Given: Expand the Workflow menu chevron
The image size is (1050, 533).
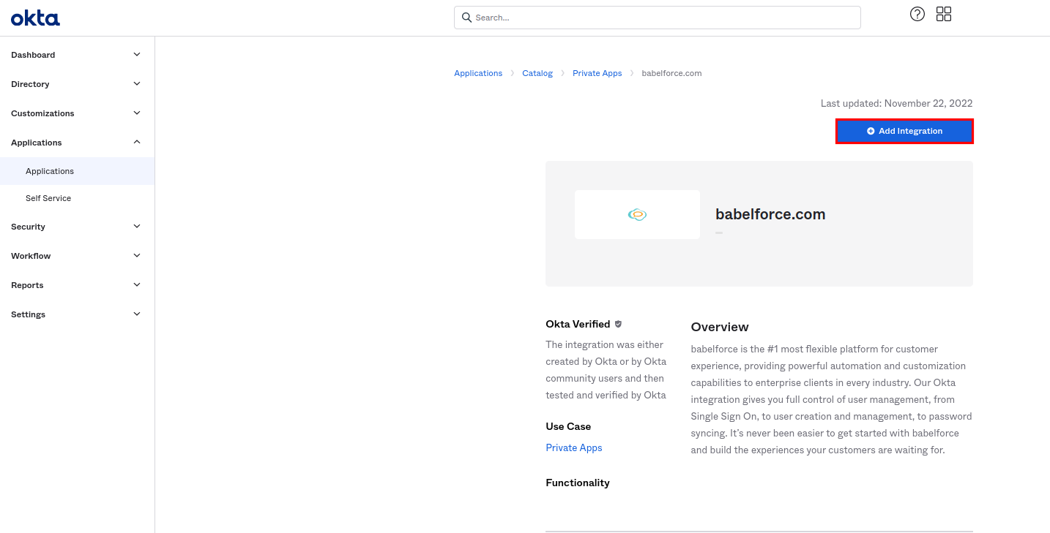Looking at the screenshot, I should [x=137, y=256].
